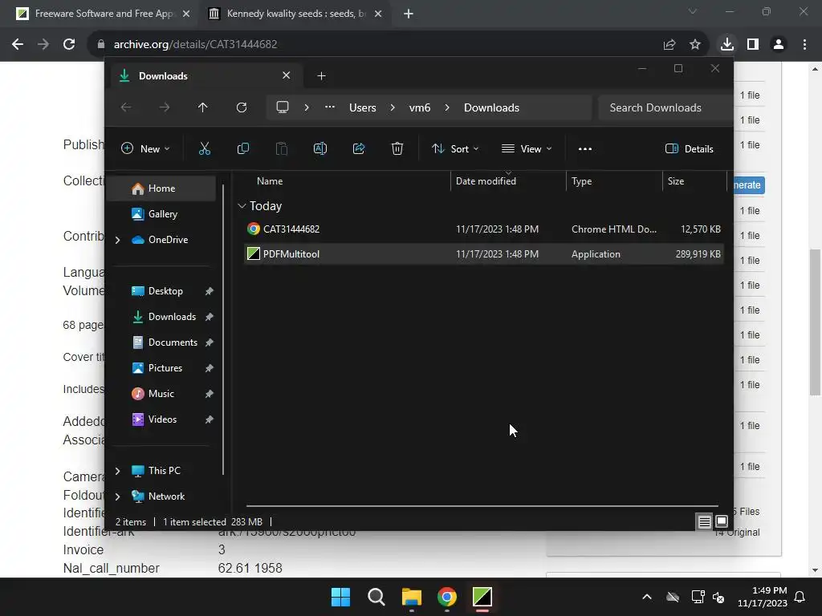Switch to large thumbnails view icon in status bar
822x616 pixels.
coord(722,521)
